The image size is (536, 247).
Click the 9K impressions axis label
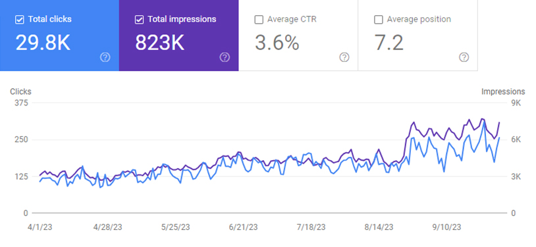point(516,103)
